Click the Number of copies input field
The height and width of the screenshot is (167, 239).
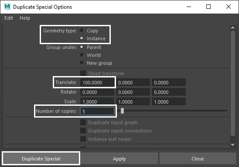coord(97,111)
